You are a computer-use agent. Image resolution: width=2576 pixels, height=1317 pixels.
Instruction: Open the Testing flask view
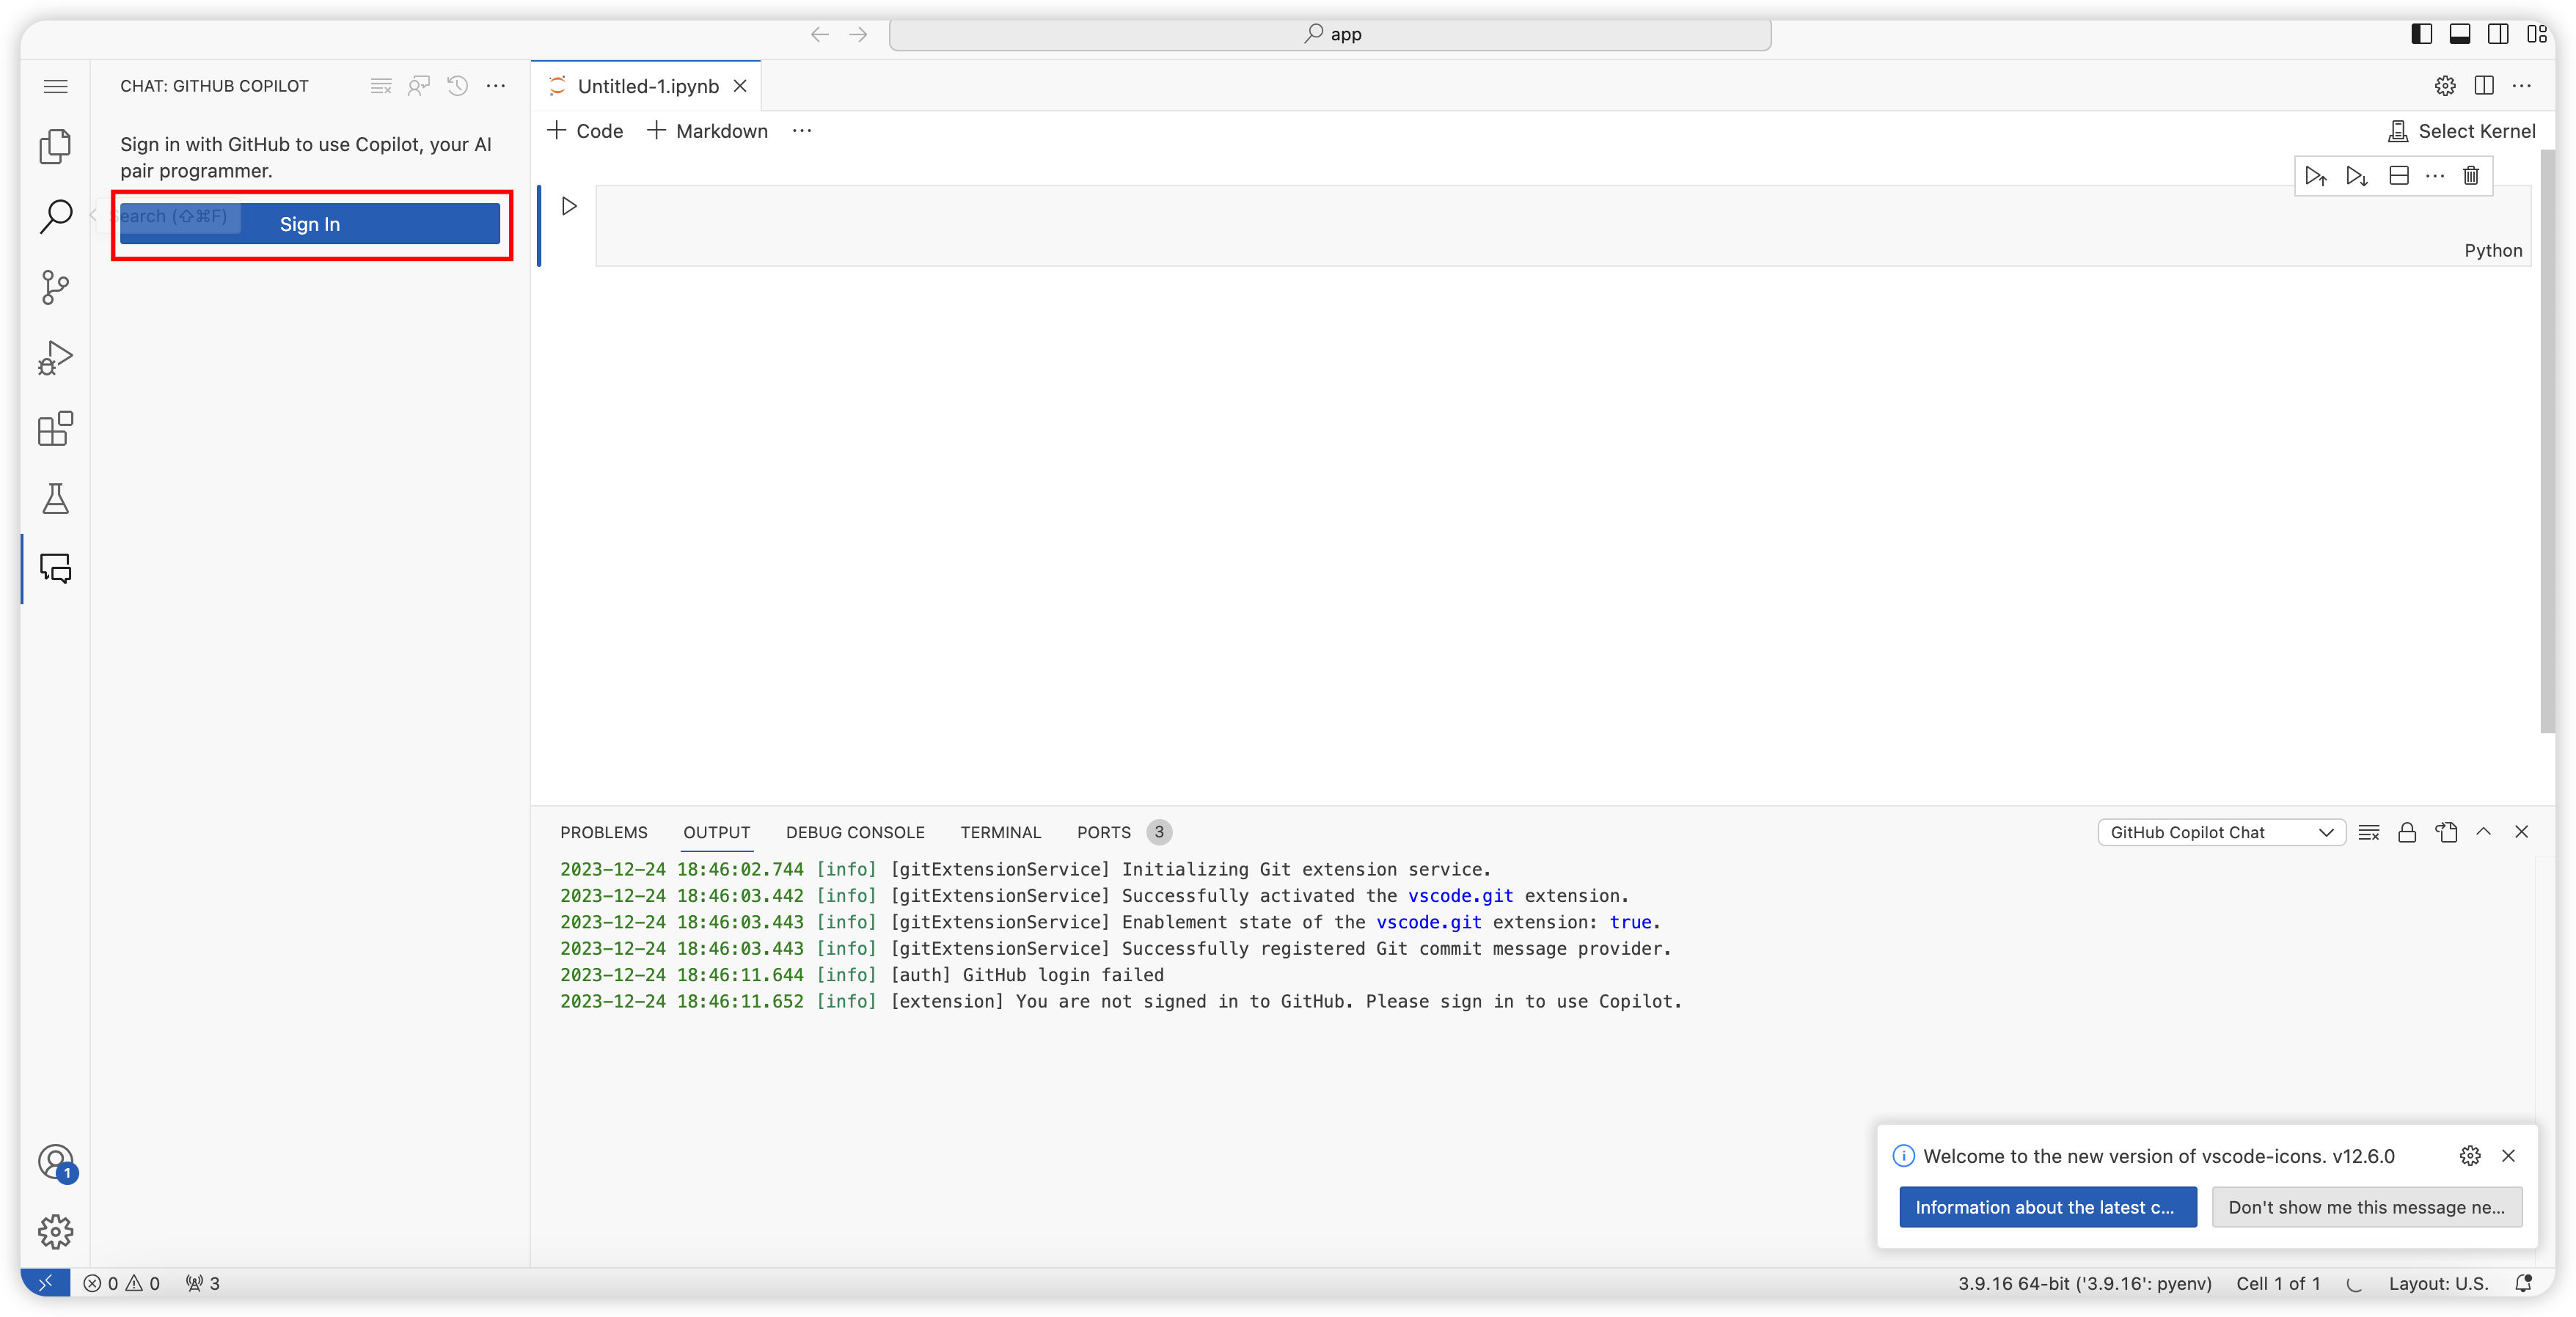[x=55, y=499]
